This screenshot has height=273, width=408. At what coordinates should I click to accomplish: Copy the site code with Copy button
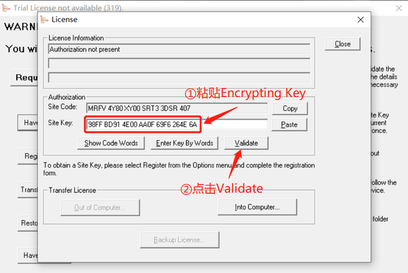tap(290, 108)
